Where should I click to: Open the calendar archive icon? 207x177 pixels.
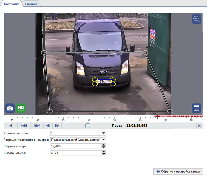(196, 108)
